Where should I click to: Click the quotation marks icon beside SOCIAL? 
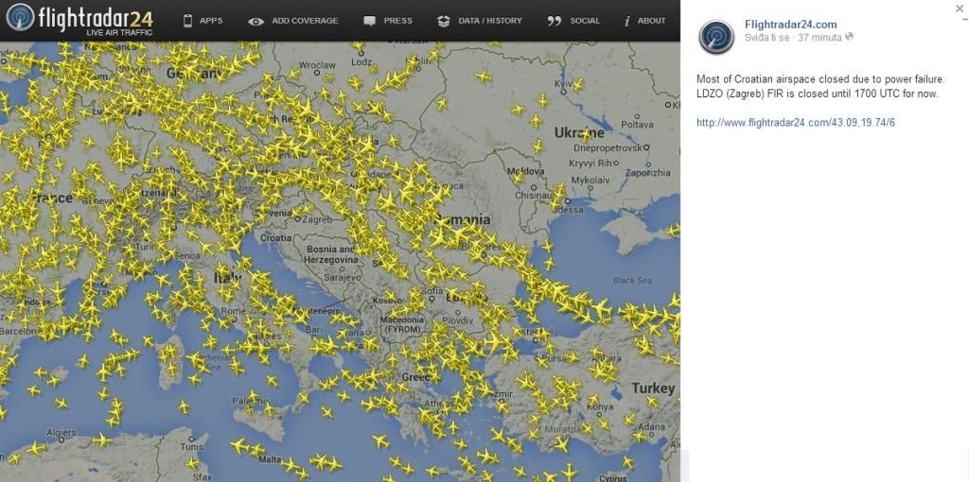tap(555, 21)
